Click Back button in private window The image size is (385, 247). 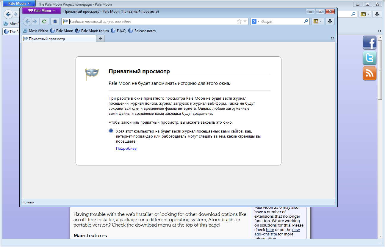(x=28, y=21)
